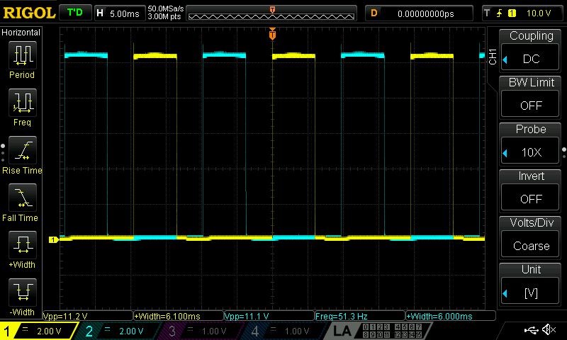Select the -Width measurement icon
Viewport: 567px width, 340px height.
coord(23,292)
